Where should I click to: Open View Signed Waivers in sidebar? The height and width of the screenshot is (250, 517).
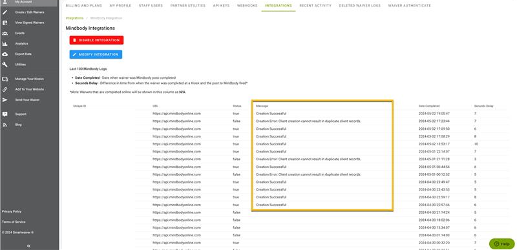pos(30,23)
